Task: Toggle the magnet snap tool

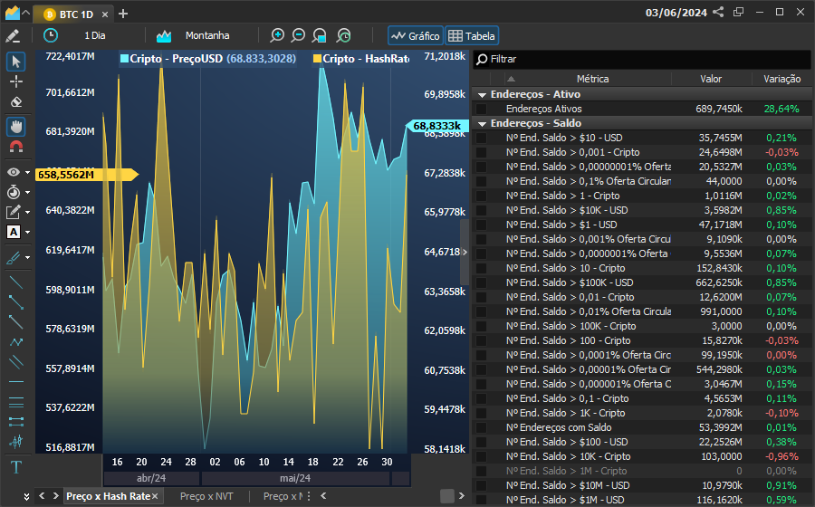Action: 16,147
